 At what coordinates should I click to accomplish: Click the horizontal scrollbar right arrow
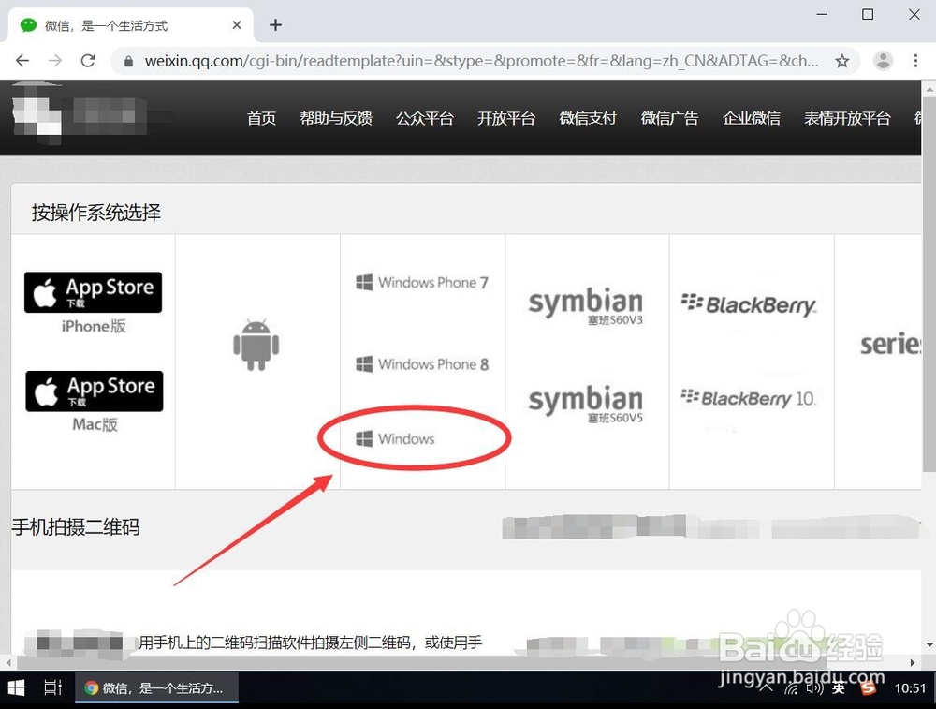coord(912,662)
